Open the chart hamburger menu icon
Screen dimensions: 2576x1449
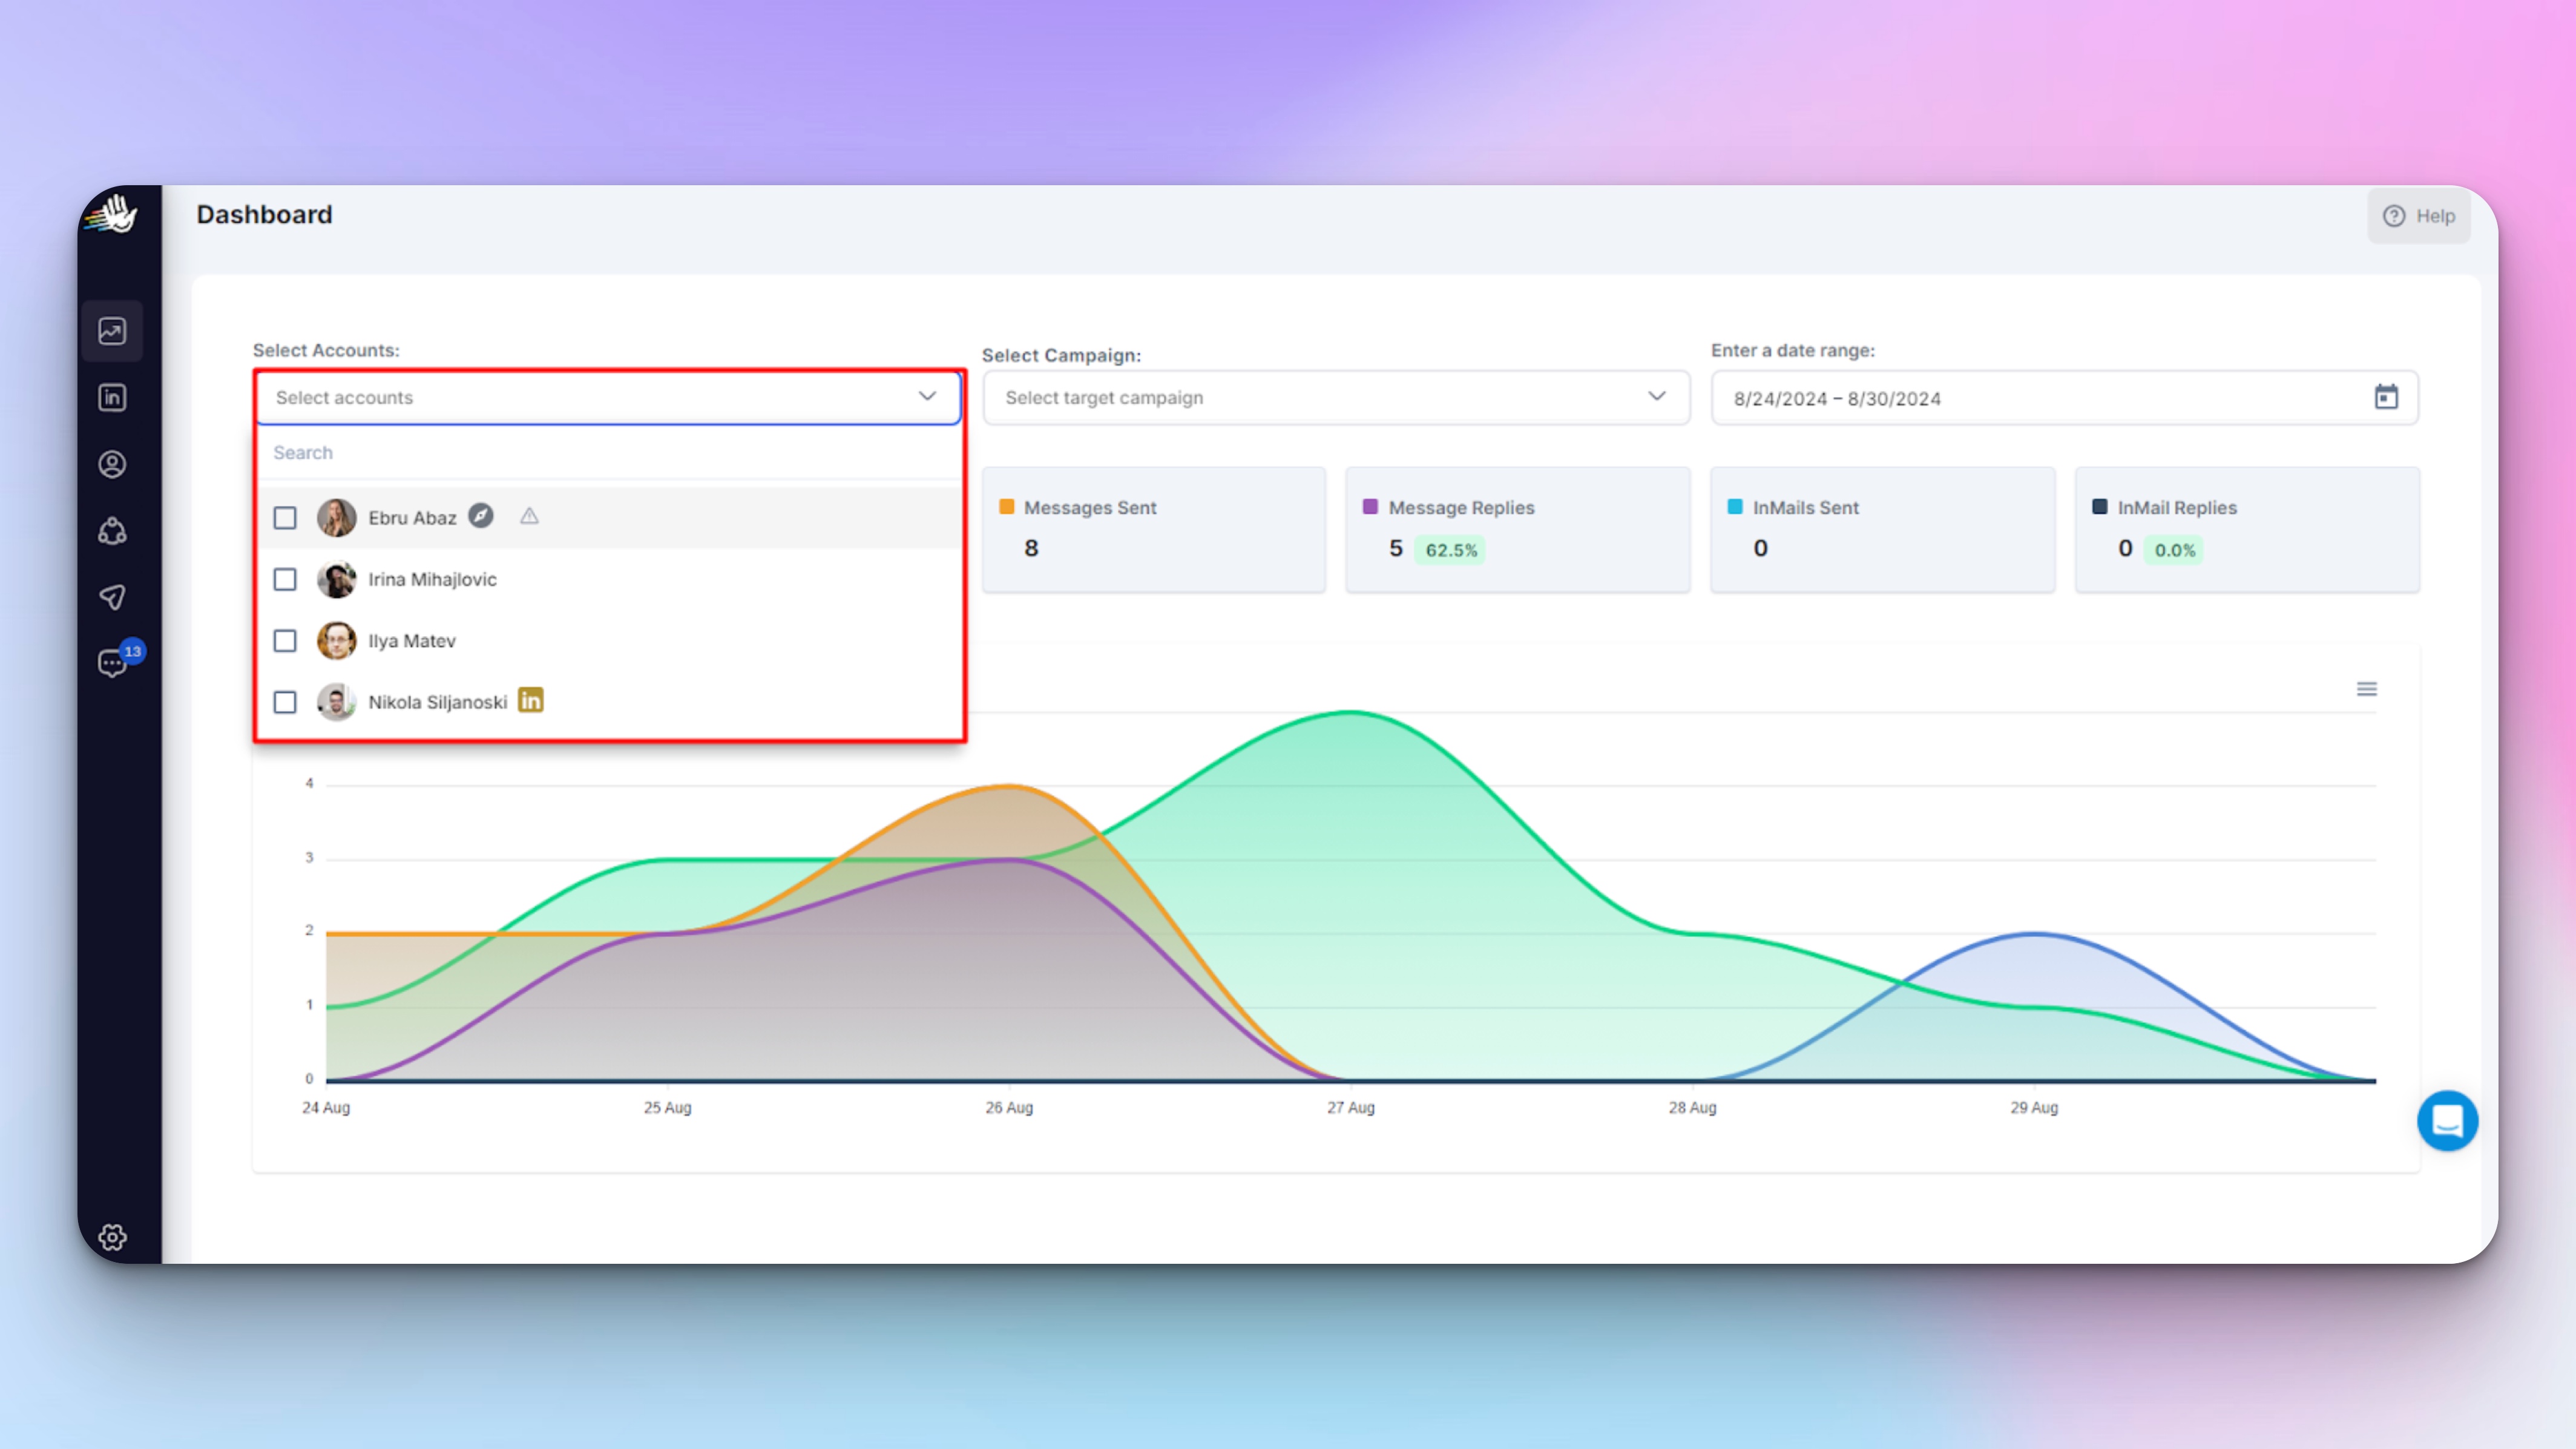(x=2366, y=689)
